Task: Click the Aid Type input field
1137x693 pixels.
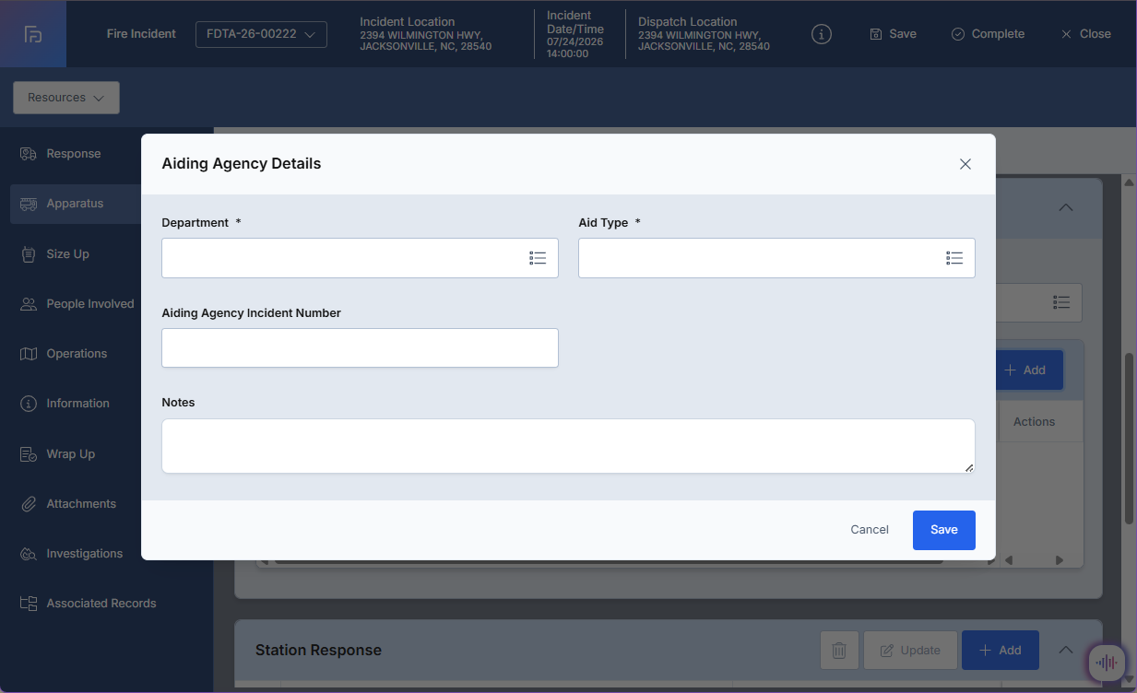Action: click(776, 258)
